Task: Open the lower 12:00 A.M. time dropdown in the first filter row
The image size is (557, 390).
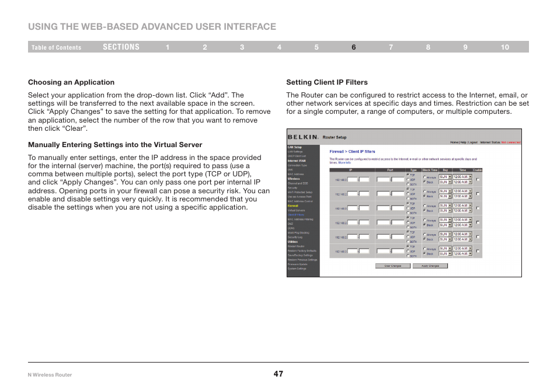Action: [462, 182]
